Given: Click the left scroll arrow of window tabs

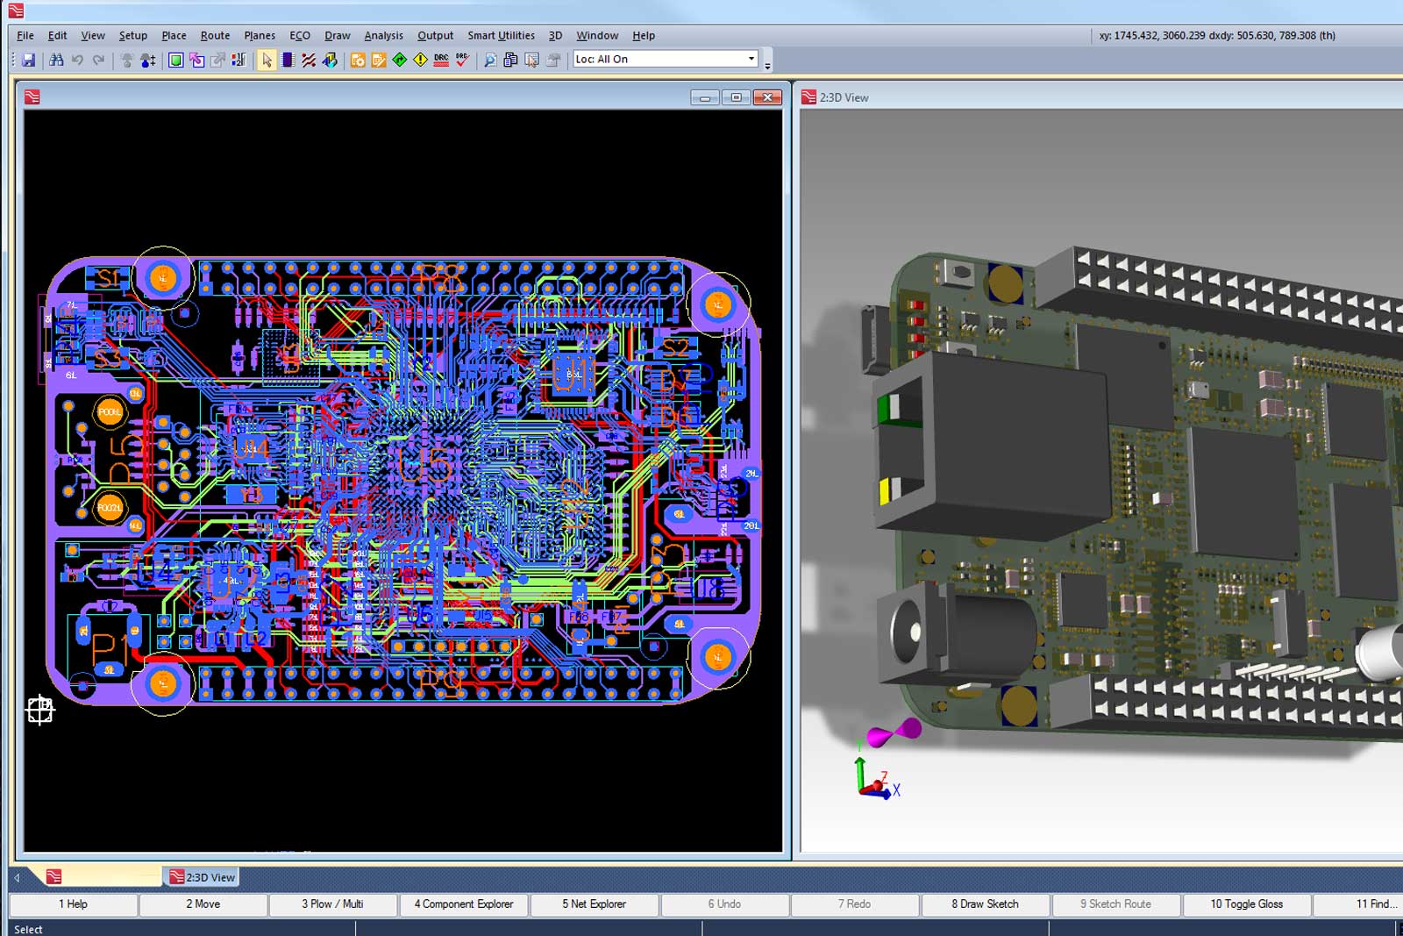Looking at the screenshot, I should (x=17, y=877).
